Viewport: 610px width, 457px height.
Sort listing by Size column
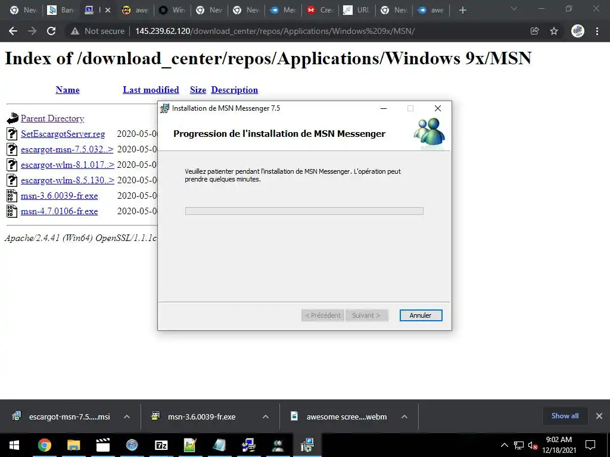[x=198, y=90]
